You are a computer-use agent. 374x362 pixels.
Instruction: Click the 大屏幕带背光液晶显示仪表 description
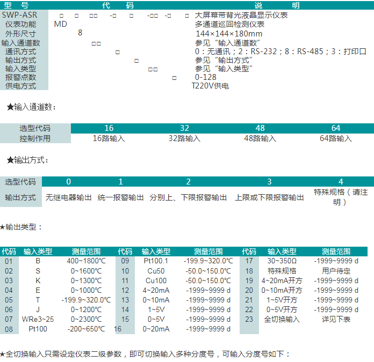(x=241, y=15)
